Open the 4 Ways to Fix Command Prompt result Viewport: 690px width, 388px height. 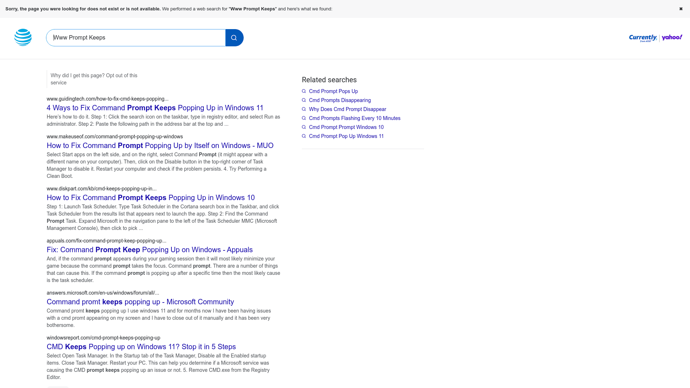(x=155, y=108)
